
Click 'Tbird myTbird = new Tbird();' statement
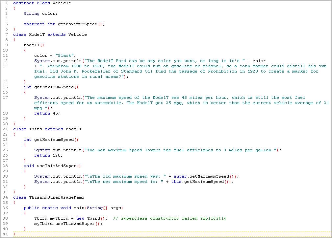click(71, 219)
